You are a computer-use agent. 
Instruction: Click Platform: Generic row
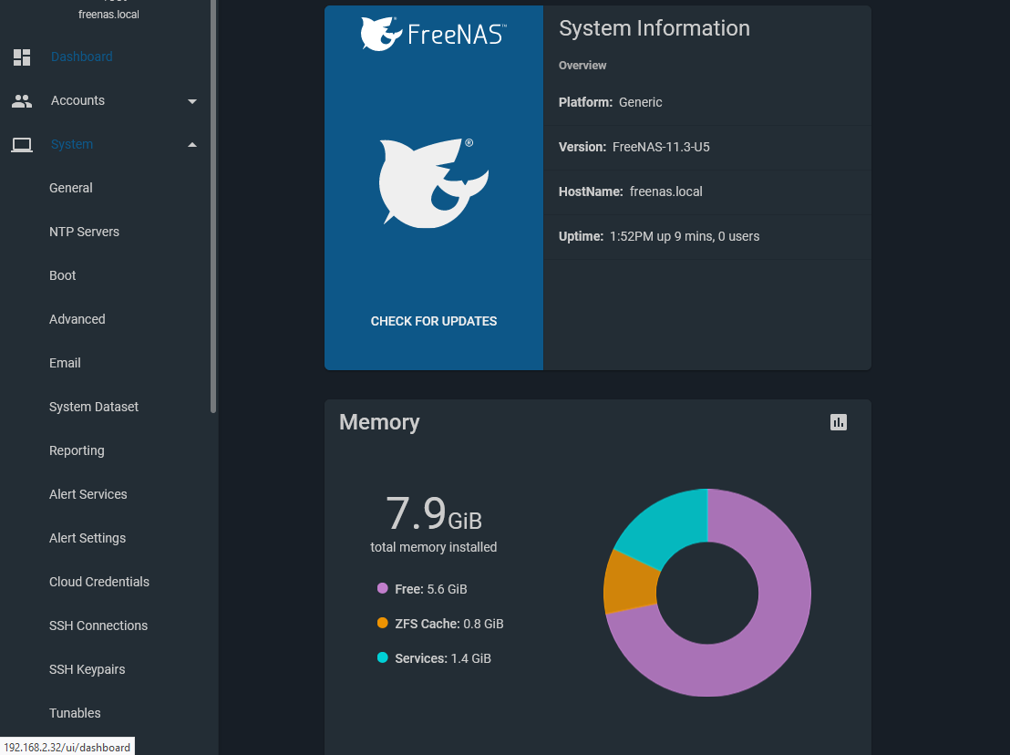pyautogui.click(x=707, y=102)
